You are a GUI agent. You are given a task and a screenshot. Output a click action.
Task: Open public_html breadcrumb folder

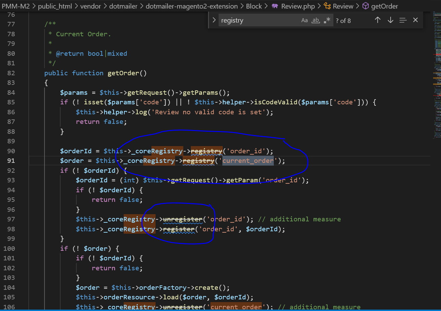55,6
